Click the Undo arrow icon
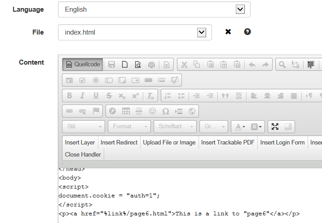Viewport: 322px width, 223px height. click(x=252, y=65)
